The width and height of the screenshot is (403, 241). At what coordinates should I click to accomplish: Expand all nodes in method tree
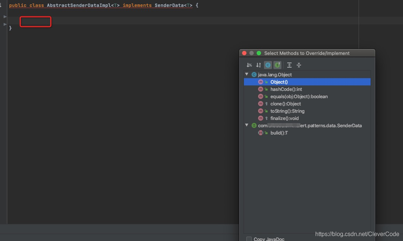pyautogui.click(x=289, y=65)
